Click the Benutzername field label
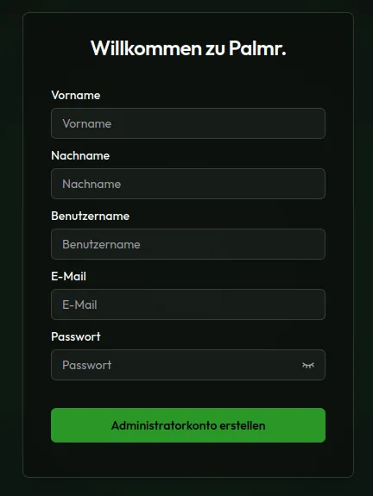 pos(91,216)
